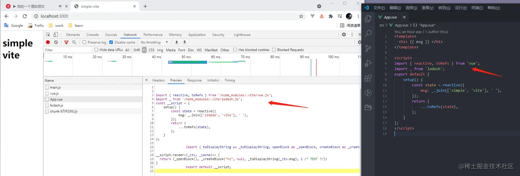Click DevTools inspect element picker icon
The width and height of the screenshot is (520, 176).
(x=48, y=35)
